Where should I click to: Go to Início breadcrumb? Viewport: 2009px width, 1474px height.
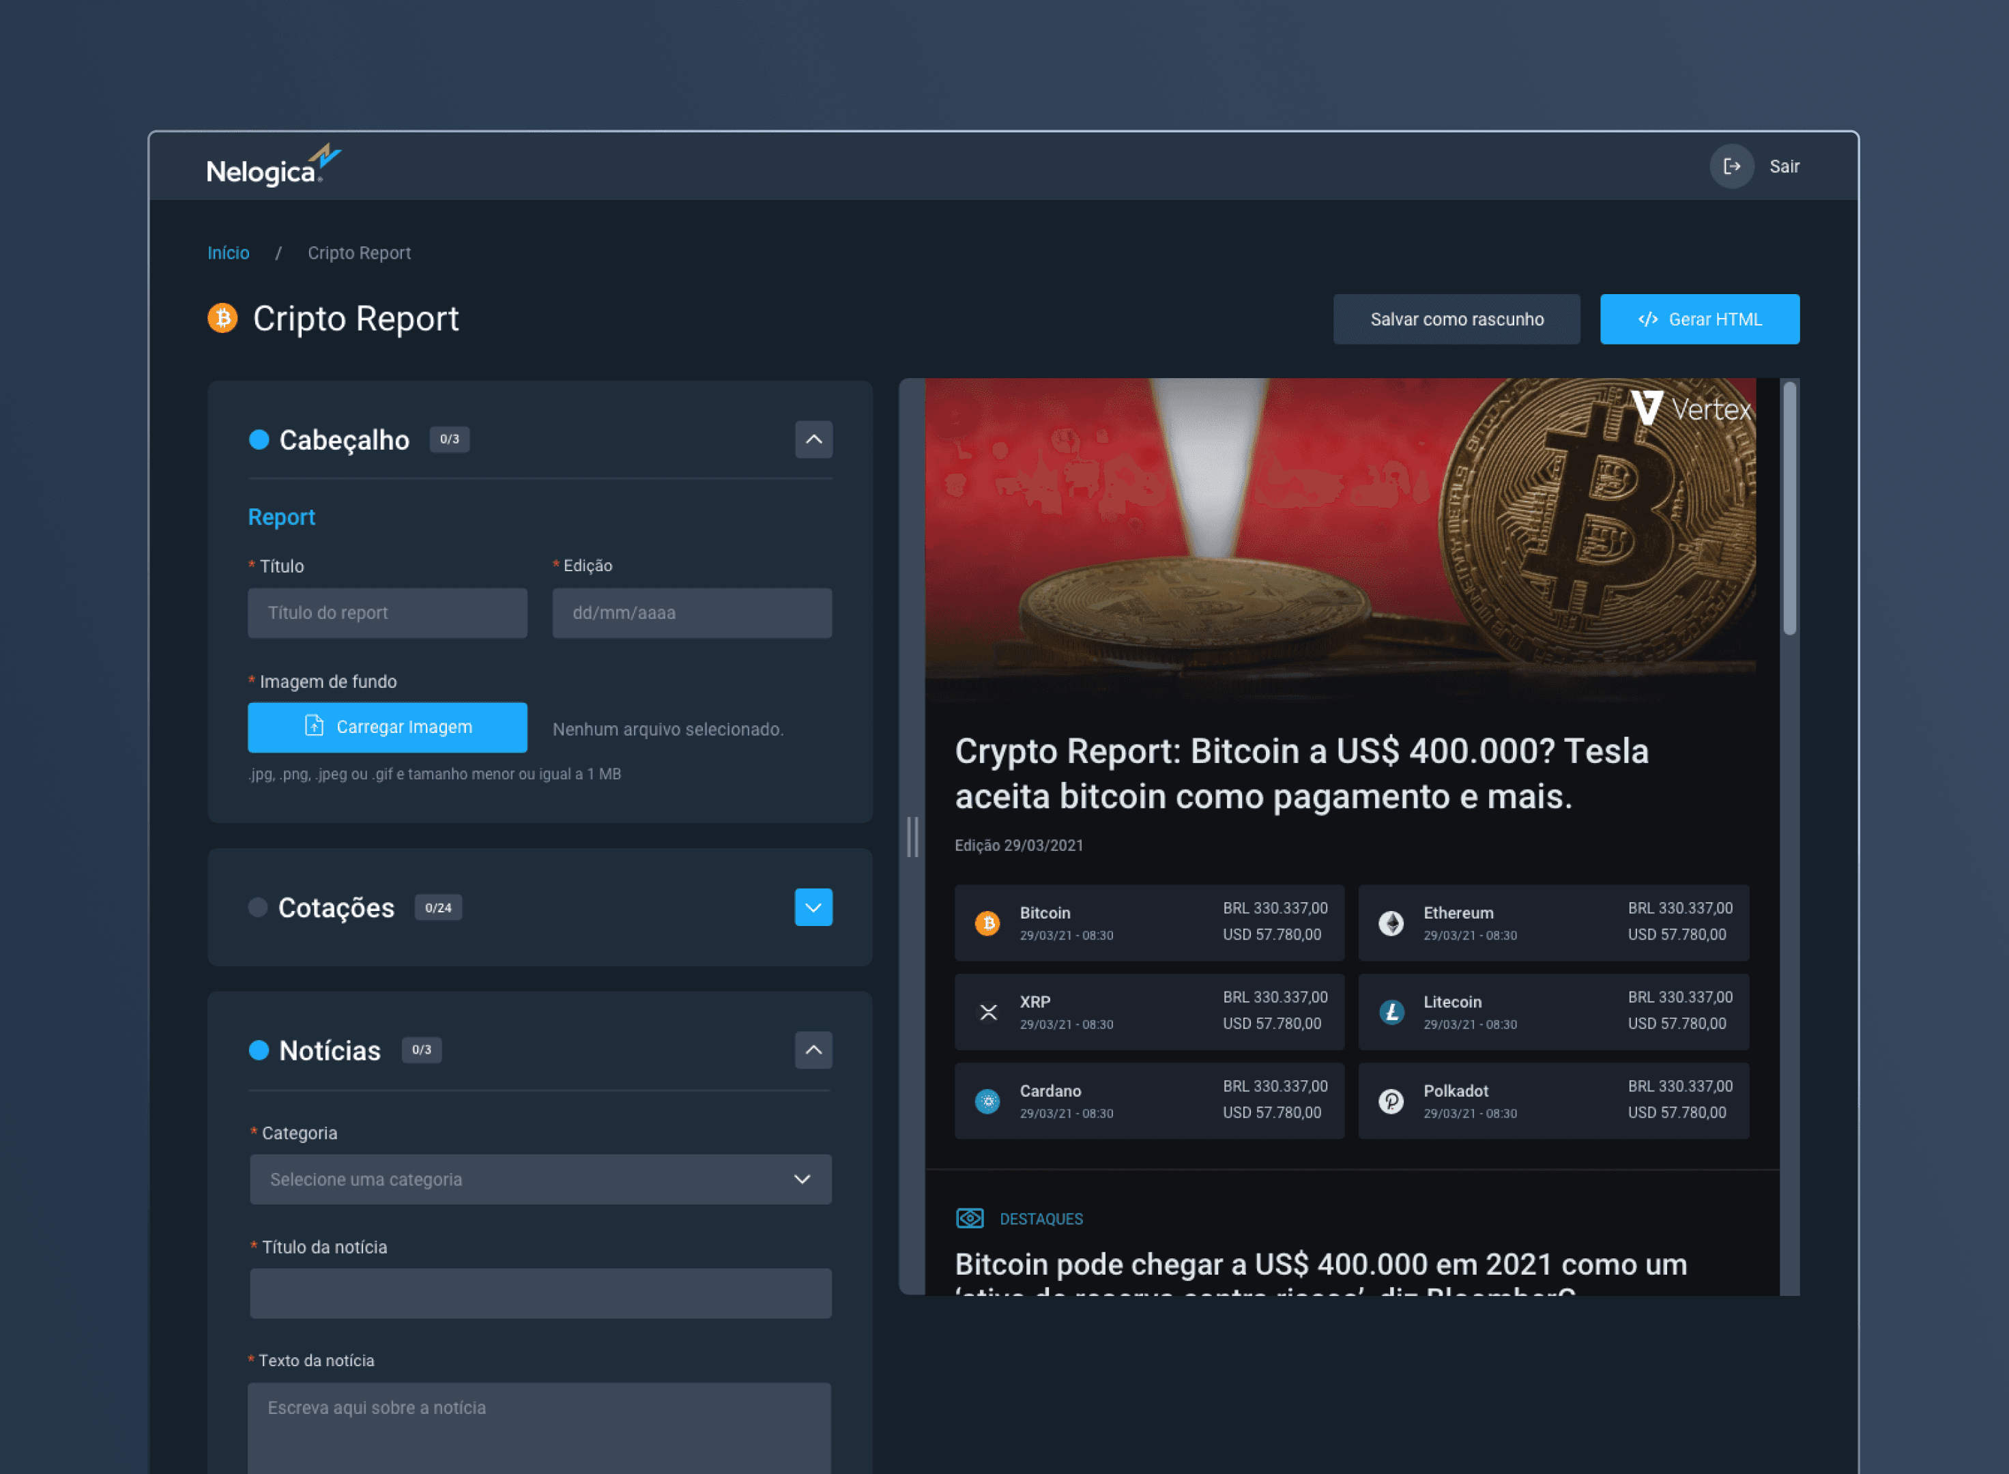(x=229, y=253)
